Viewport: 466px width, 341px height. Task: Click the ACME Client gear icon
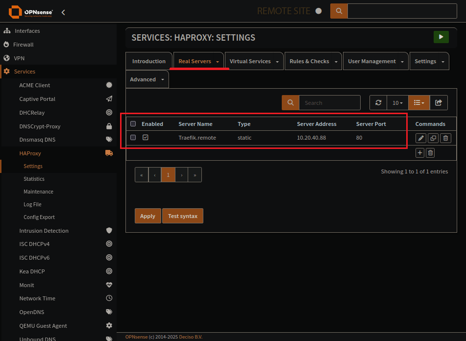tap(109, 85)
